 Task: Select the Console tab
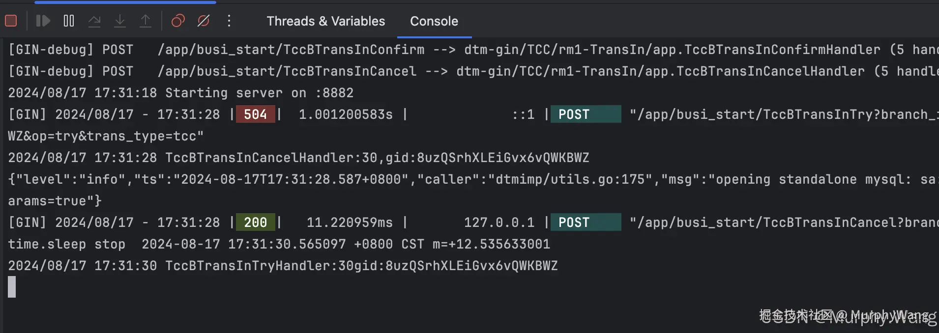tap(434, 21)
